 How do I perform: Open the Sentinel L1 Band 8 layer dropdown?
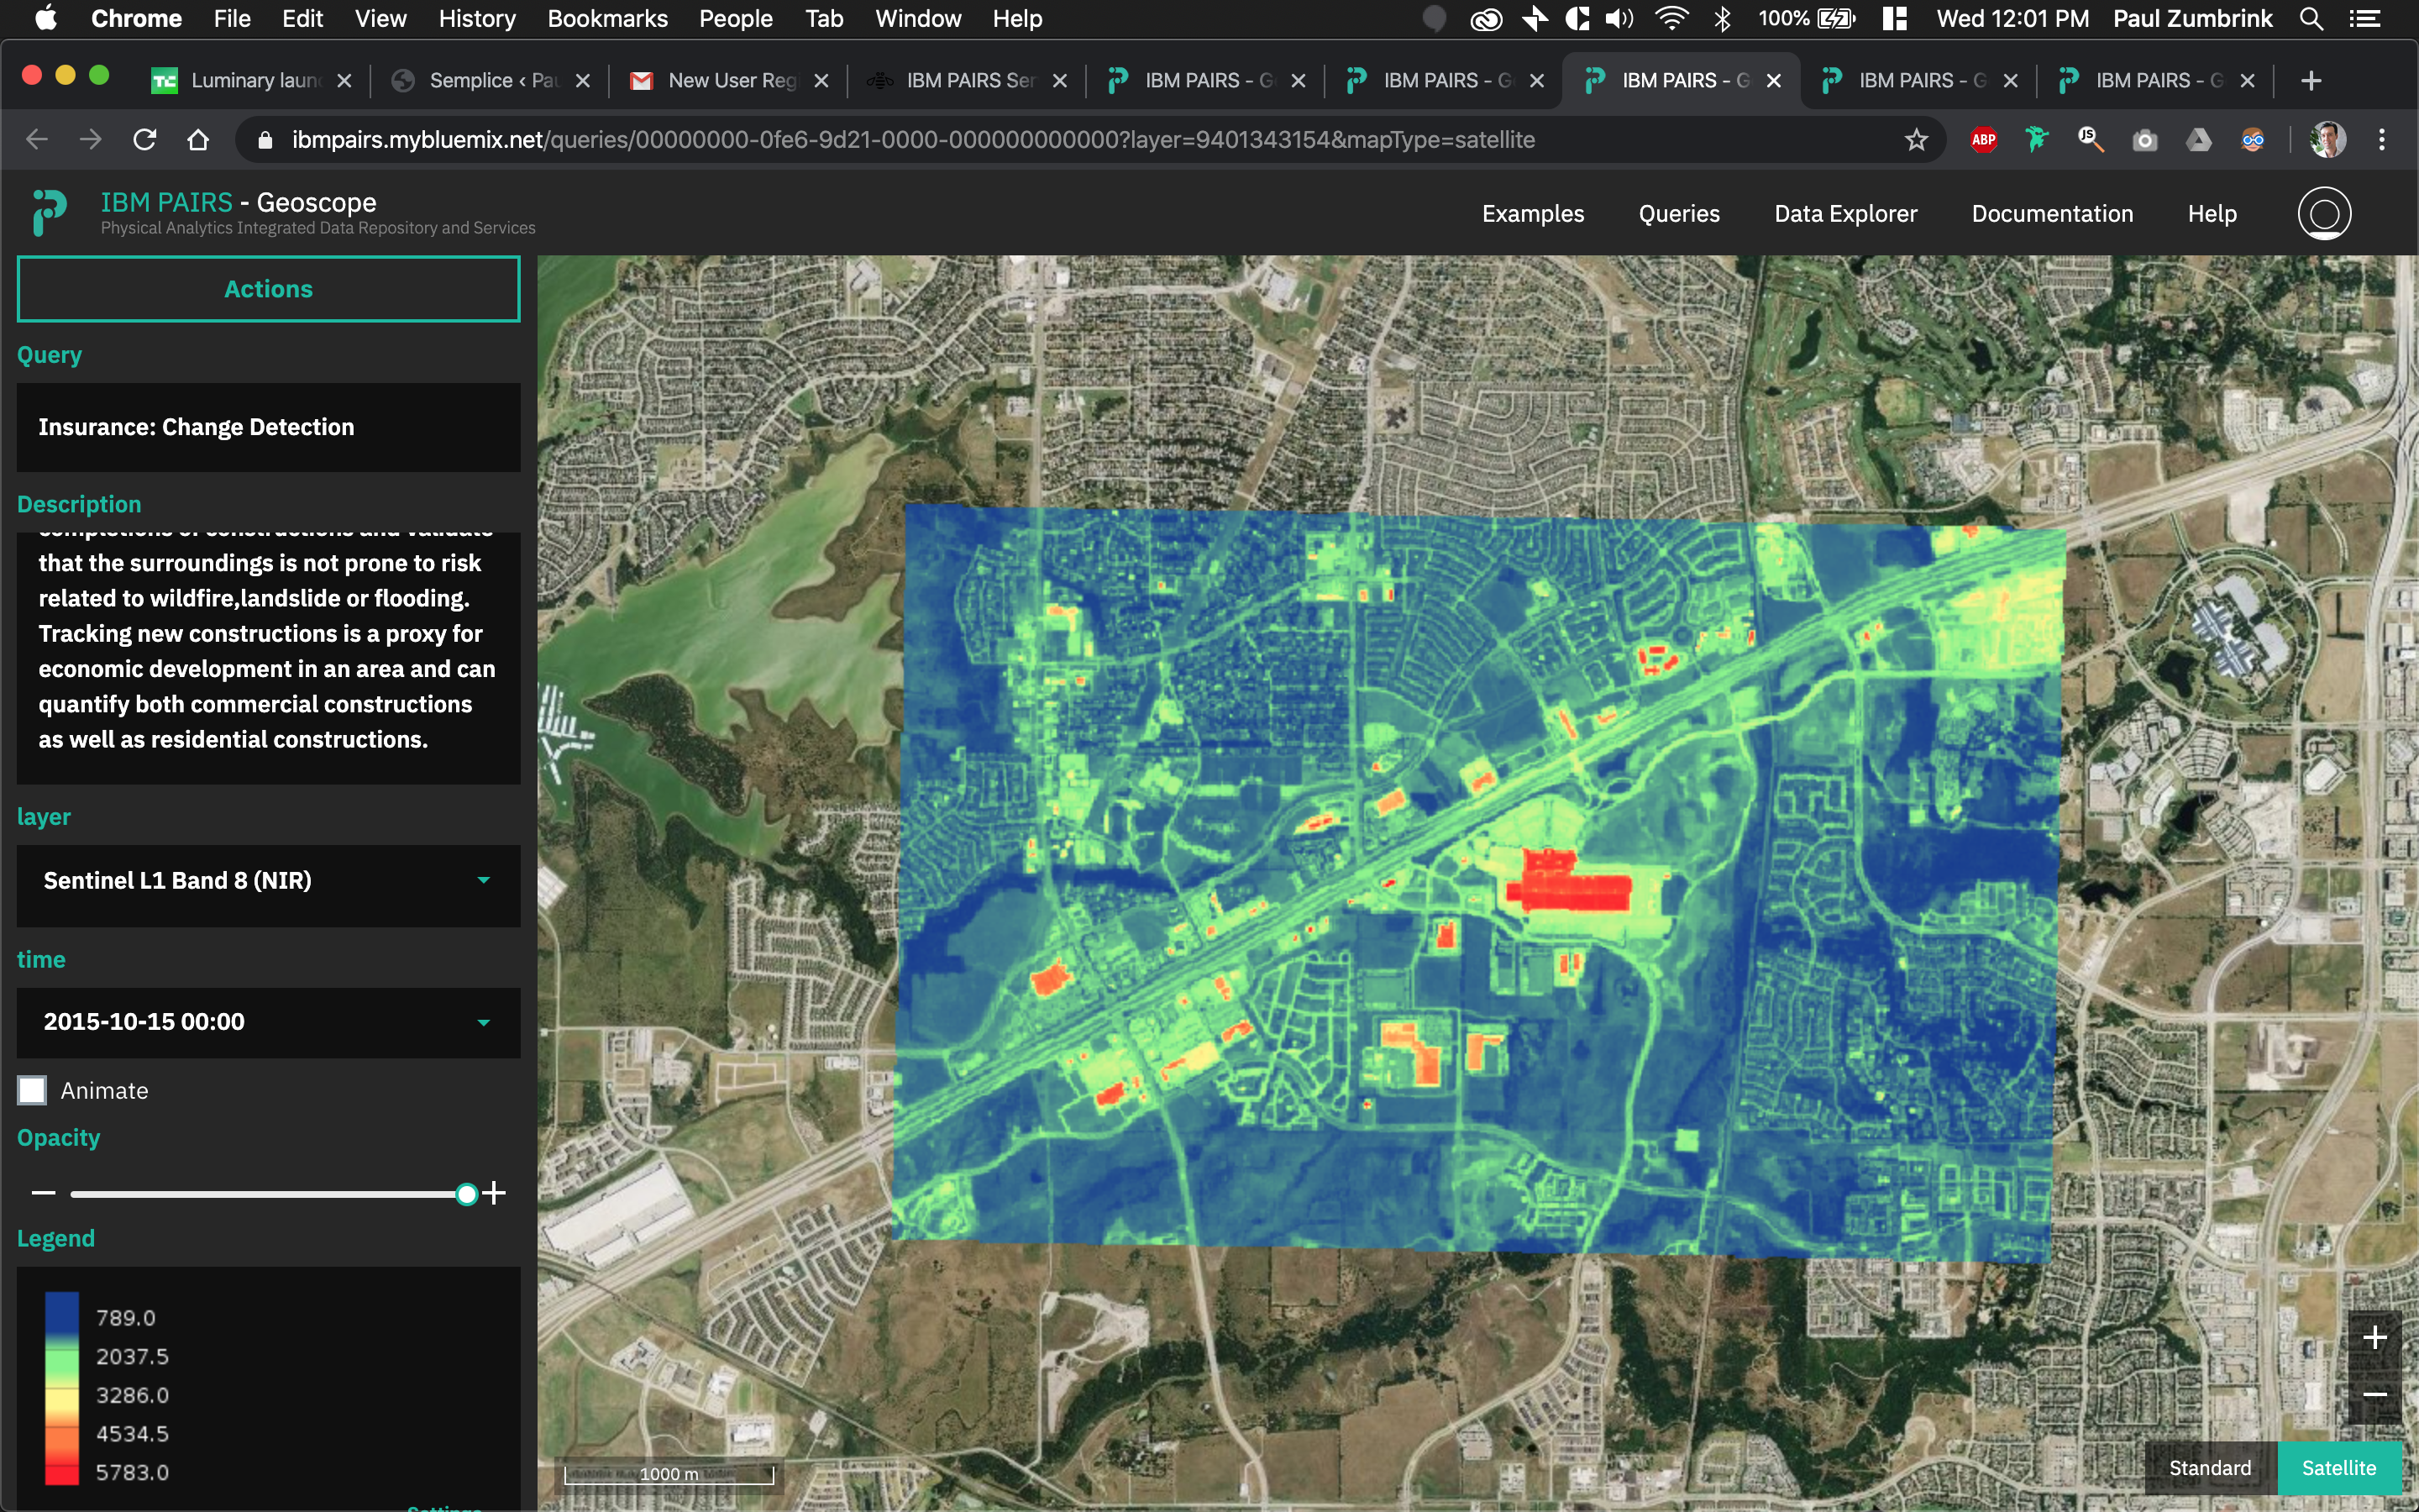[x=268, y=880]
